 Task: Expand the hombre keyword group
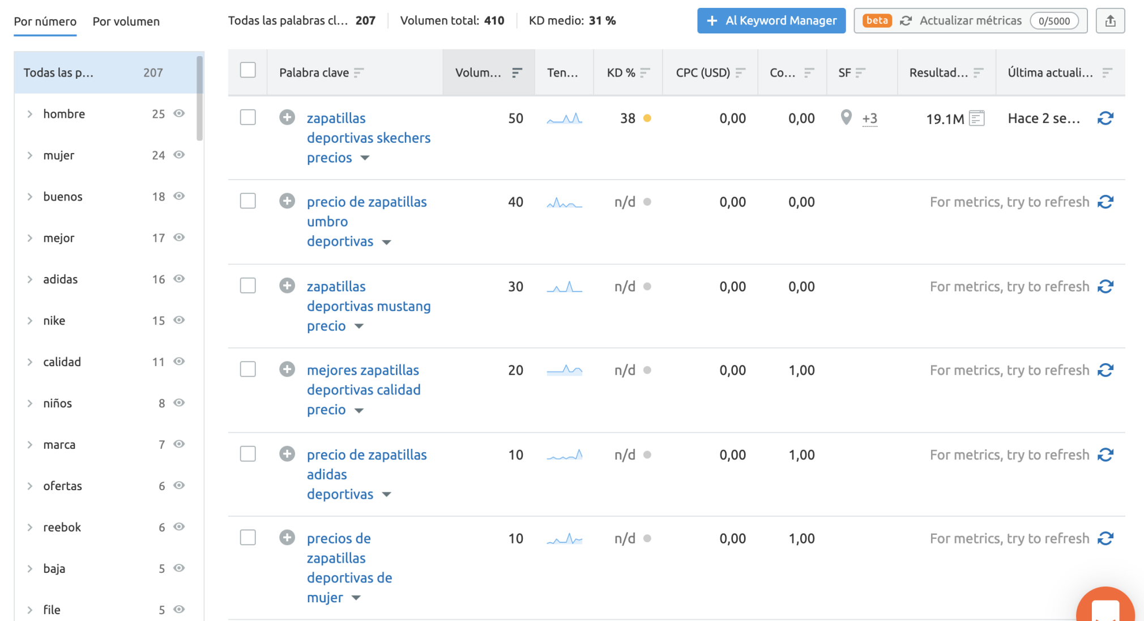coord(30,114)
